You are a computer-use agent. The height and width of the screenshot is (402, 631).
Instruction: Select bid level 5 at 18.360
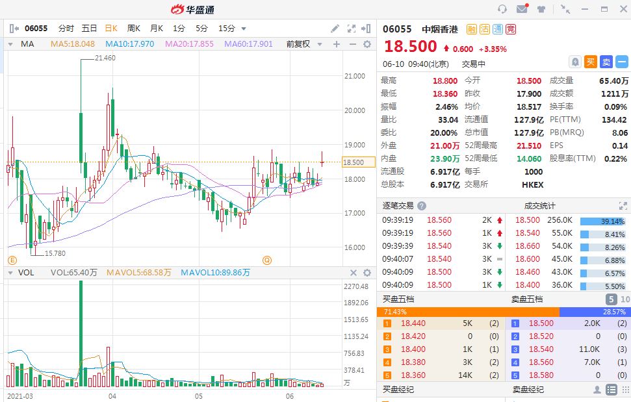point(441,375)
